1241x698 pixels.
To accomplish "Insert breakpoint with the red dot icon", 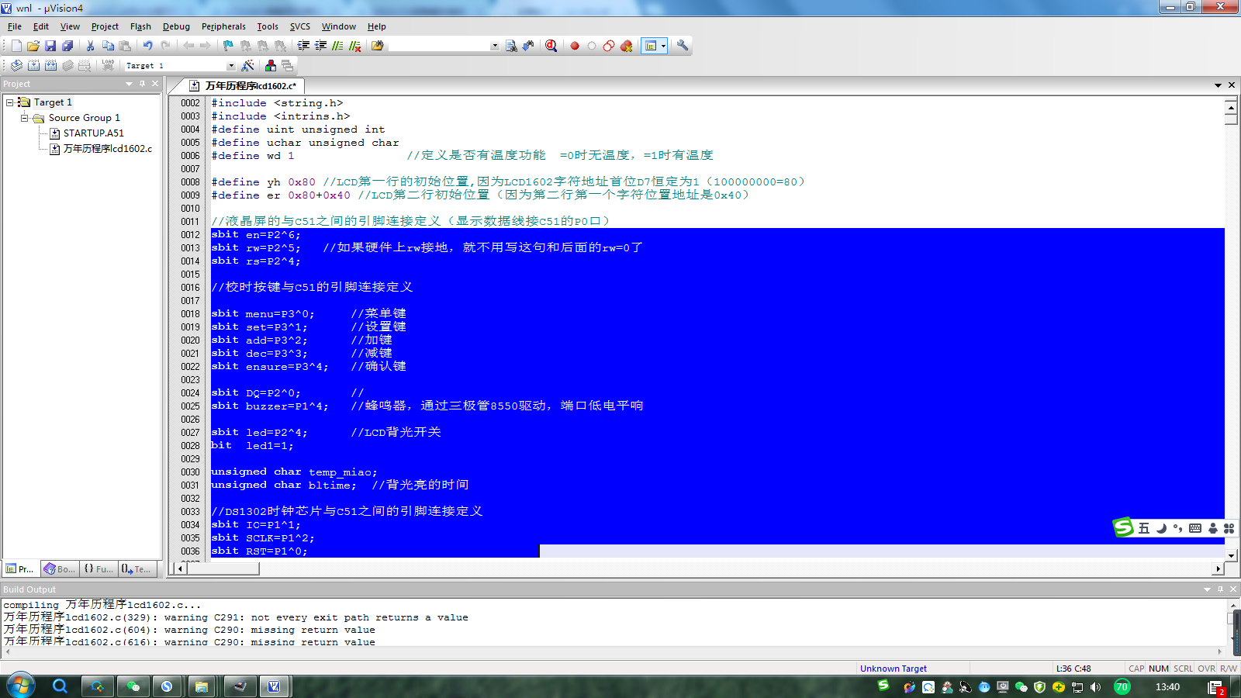I will [x=575, y=46].
